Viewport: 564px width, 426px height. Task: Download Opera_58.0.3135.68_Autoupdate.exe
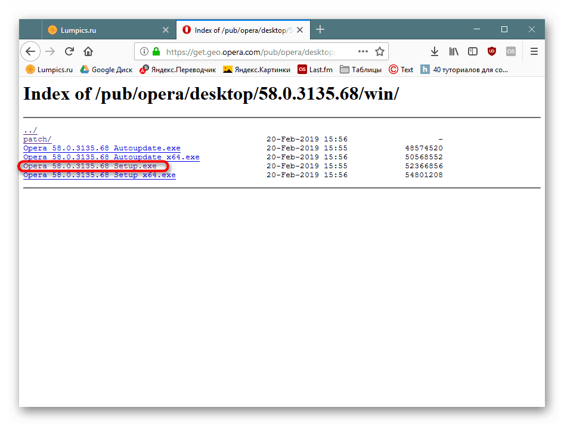[102, 148]
